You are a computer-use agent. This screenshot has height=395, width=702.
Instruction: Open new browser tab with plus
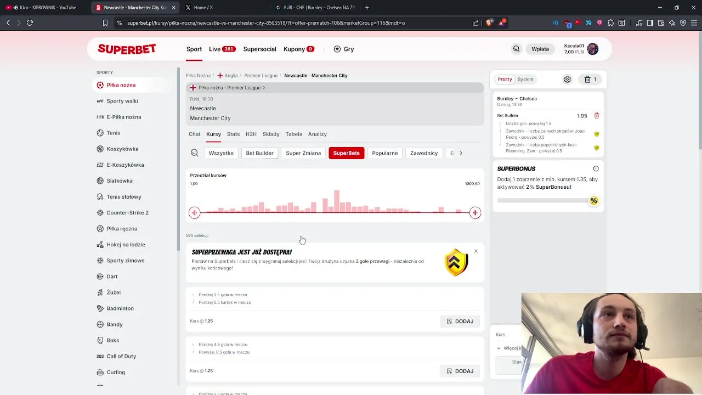pos(367,8)
